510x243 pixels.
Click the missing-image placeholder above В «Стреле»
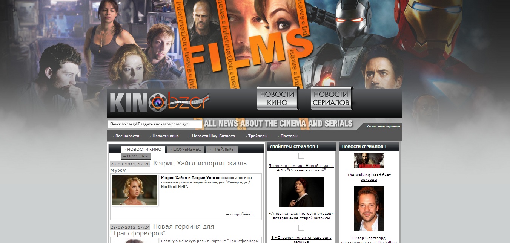[301, 227]
